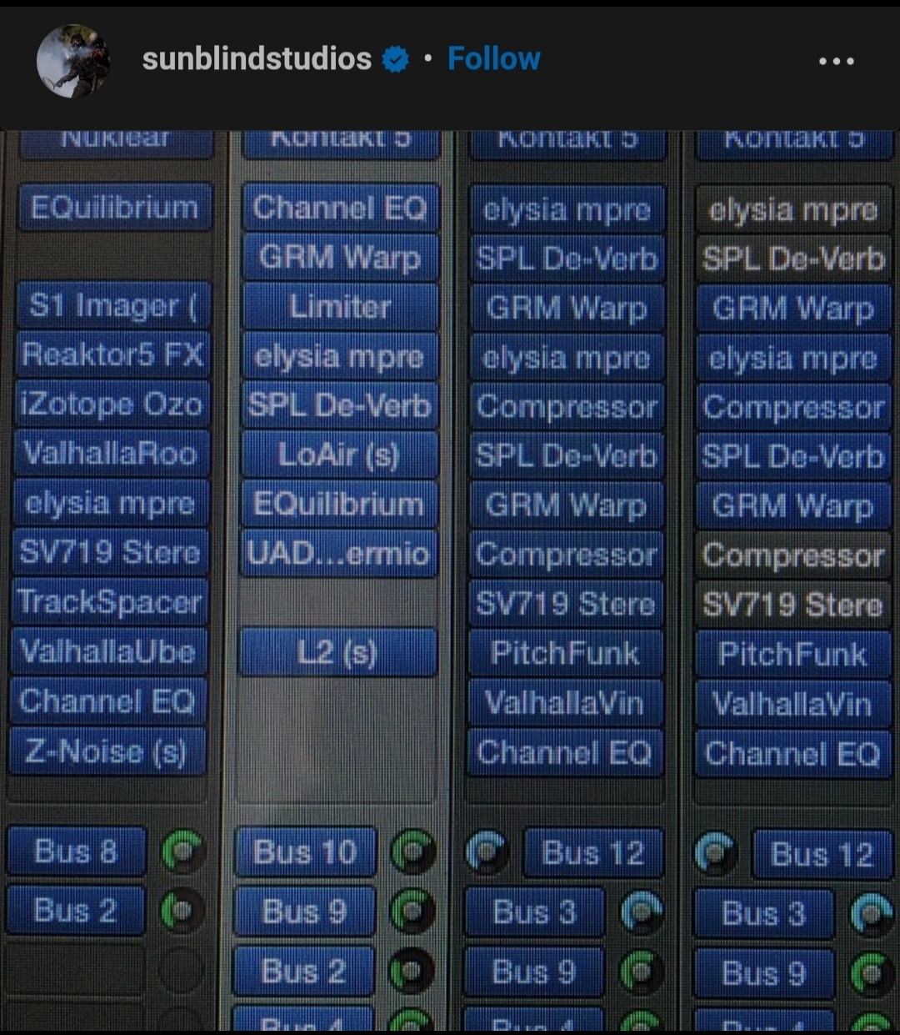Viewport: 900px width, 1035px height.
Task: Open Bus 2 send below Bus 10's Bus 9
Action: (303, 972)
